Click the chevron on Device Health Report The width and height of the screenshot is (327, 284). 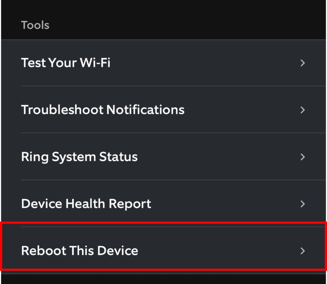[302, 204]
